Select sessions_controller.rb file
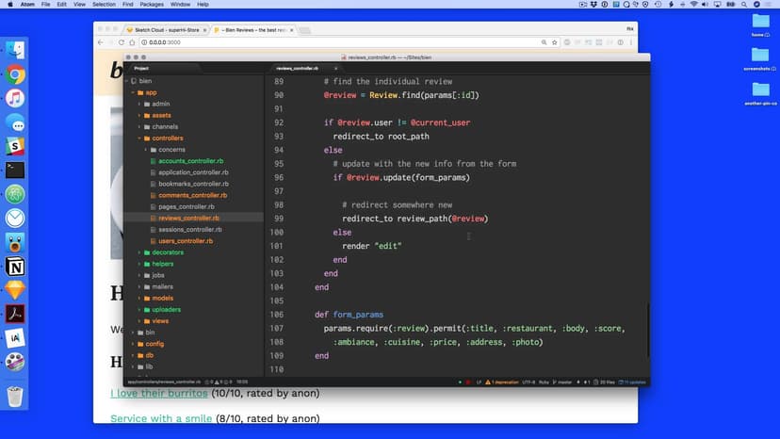 189,229
